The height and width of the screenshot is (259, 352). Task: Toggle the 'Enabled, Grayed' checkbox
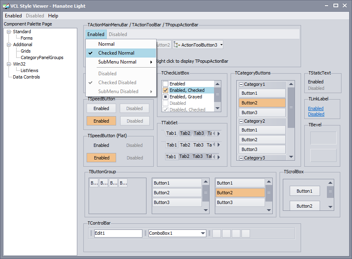pyautogui.click(x=165, y=97)
